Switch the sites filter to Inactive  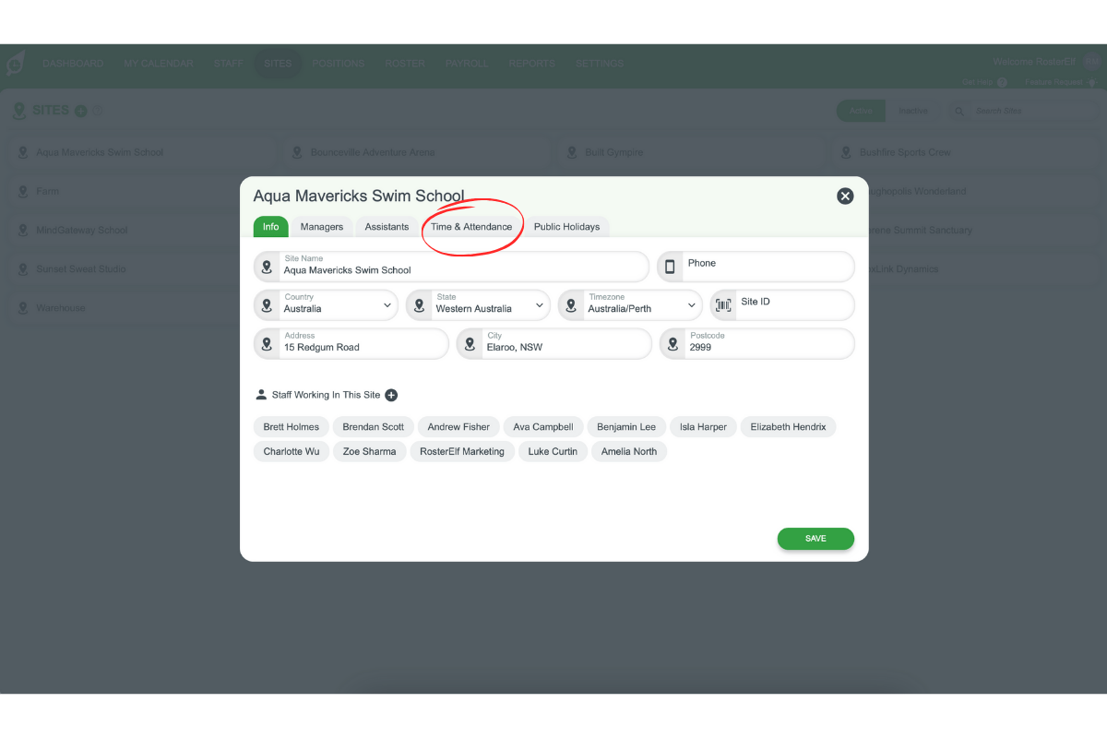click(914, 110)
